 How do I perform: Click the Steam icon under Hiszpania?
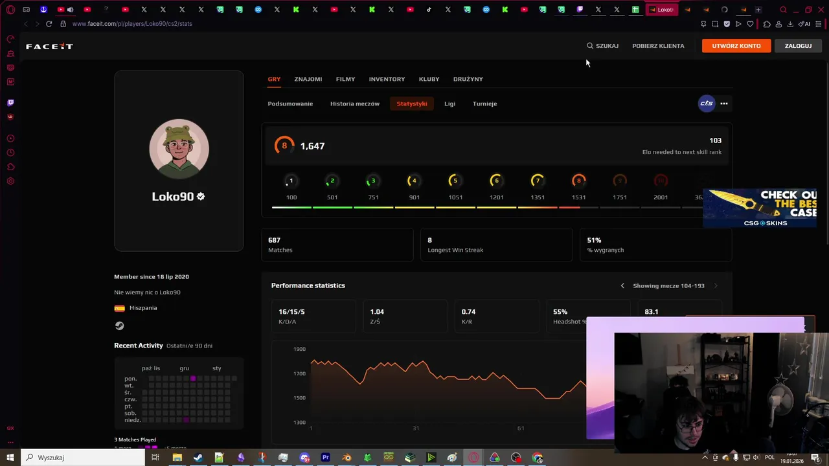click(x=119, y=326)
